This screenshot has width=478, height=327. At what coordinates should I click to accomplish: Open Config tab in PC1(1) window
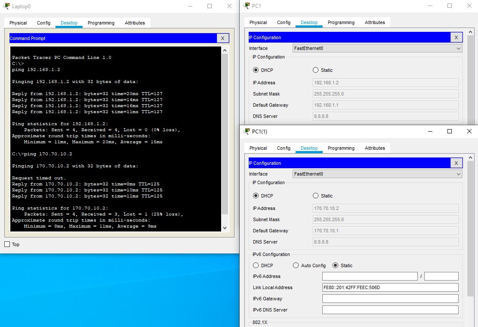[x=284, y=148]
